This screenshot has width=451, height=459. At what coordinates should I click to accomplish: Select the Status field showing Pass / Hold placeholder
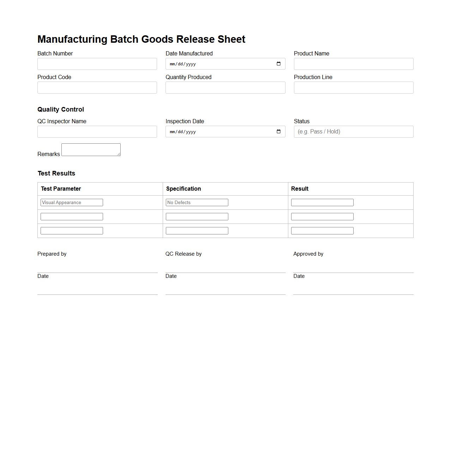tap(353, 131)
